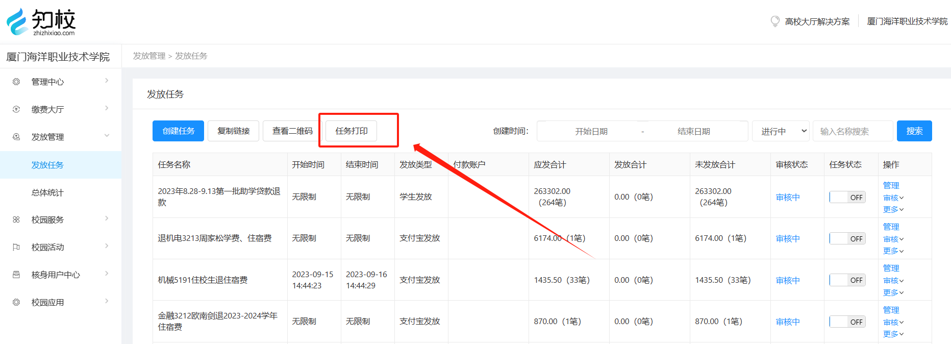Click the 校园活动 flag icon
This screenshot has height=344, width=951.
(x=16, y=247)
